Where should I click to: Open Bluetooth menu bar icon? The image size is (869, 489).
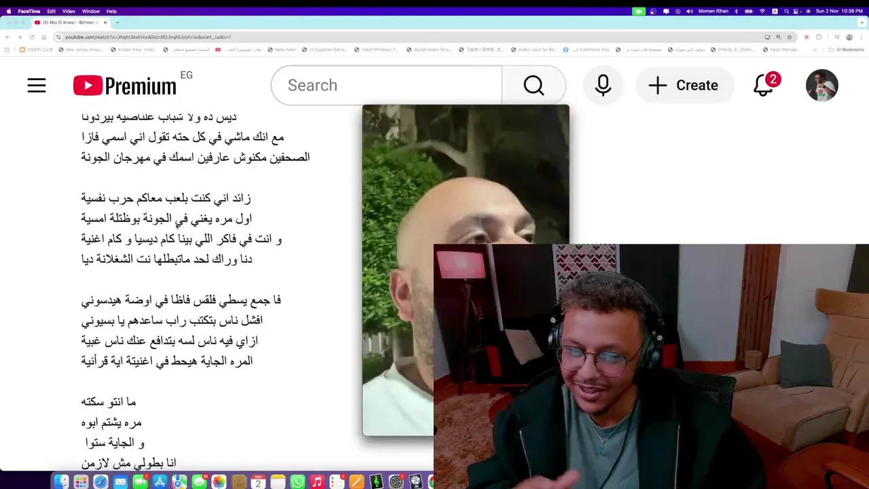click(x=736, y=11)
